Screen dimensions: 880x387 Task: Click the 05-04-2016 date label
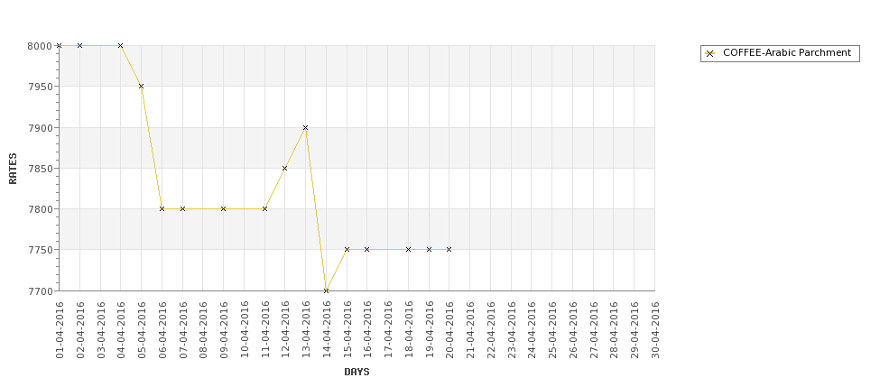pos(142,330)
